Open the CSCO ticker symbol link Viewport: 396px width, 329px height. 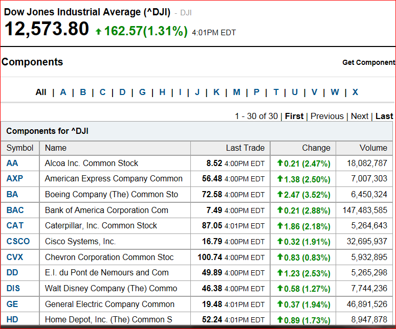coord(18,241)
